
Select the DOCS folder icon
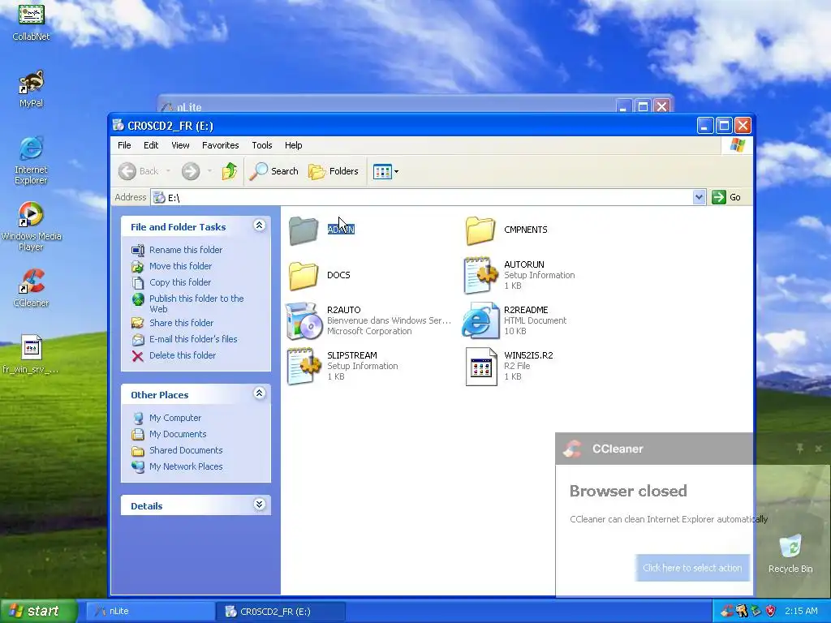click(x=304, y=276)
